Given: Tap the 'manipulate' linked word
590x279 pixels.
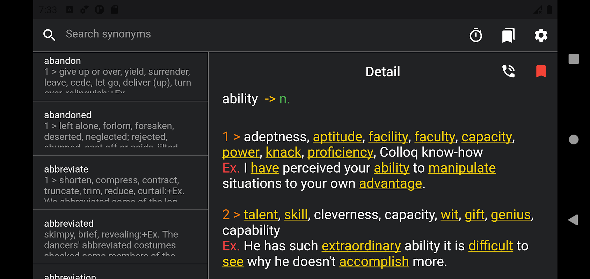Looking at the screenshot, I should pos(462,168).
